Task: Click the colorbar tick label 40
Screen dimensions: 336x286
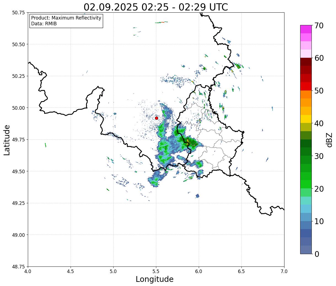Action: coord(319,123)
